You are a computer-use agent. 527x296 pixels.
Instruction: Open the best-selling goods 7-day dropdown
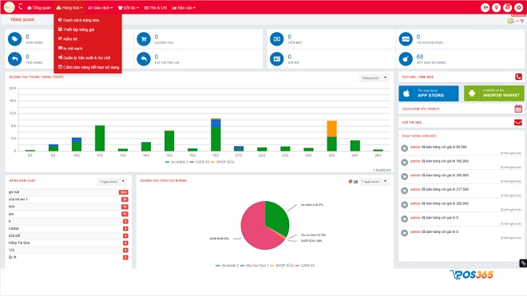point(113,181)
